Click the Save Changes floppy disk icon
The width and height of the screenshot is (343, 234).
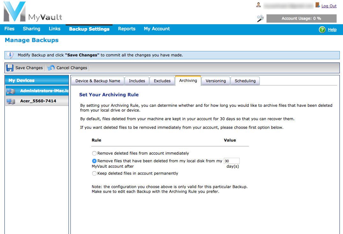(10, 68)
